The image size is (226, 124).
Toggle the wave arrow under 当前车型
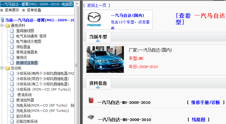(98, 41)
